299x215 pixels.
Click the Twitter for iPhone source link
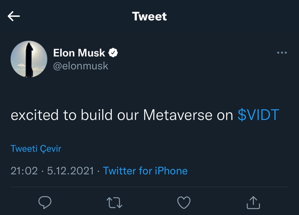(145, 171)
